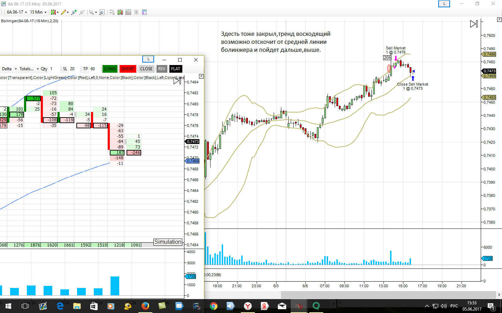
Task: Click the zoom out magnifier icon
Action: pos(82,12)
